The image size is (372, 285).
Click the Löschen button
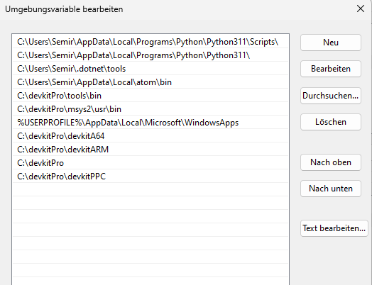(331, 122)
